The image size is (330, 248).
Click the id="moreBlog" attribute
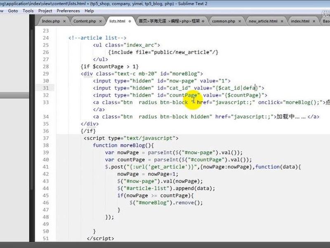click(180, 74)
